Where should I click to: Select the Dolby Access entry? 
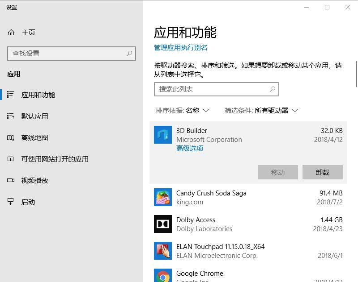[248, 224]
